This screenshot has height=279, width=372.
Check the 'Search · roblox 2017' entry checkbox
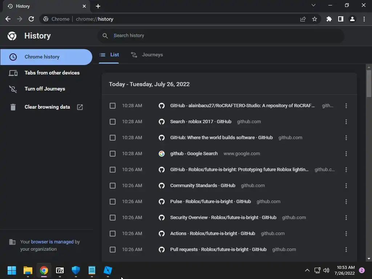pos(113,122)
